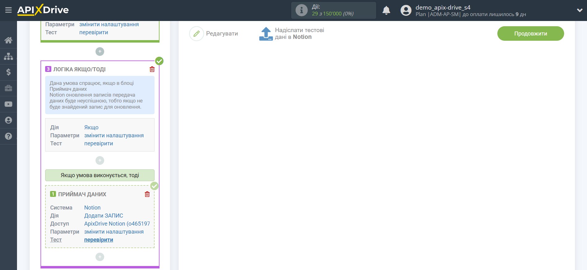587x270 pixels.
Task: Open connections sitemap icon in sidebar
Action: [x=8, y=56]
